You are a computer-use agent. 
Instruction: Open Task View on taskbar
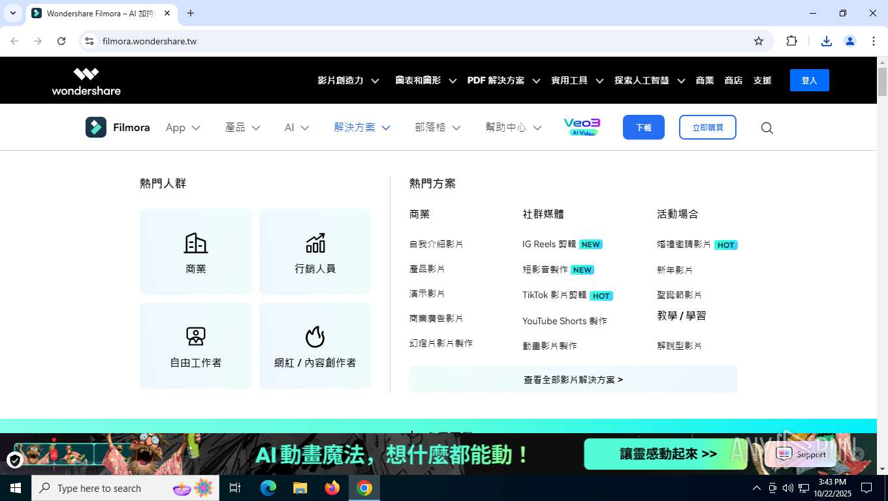[x=235, y=488]
